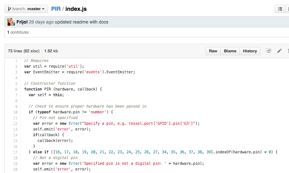The height and width of the screenshot is (173, 289).
Task: Click 'callback(error);' on line 15
Action: 55,141
